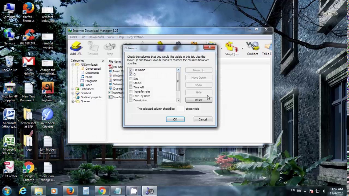This screenshot has height=196, width=349.
Task: Expand the Finished category node
Action: [73, 93]
